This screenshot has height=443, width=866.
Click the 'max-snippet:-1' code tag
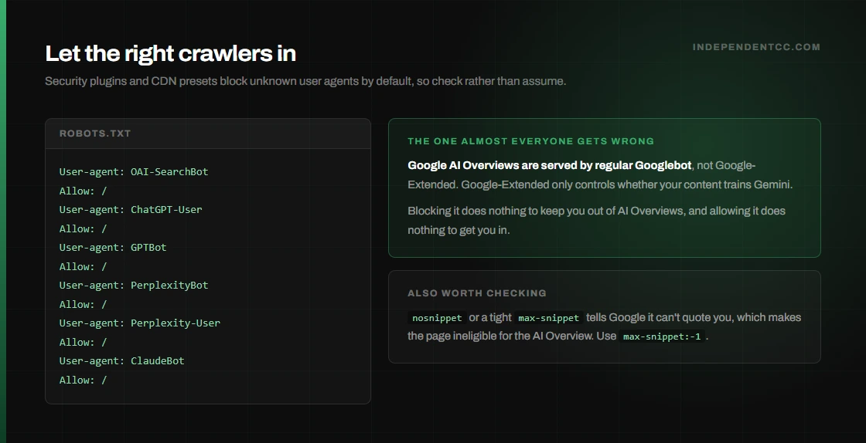[x=662, y=336]
